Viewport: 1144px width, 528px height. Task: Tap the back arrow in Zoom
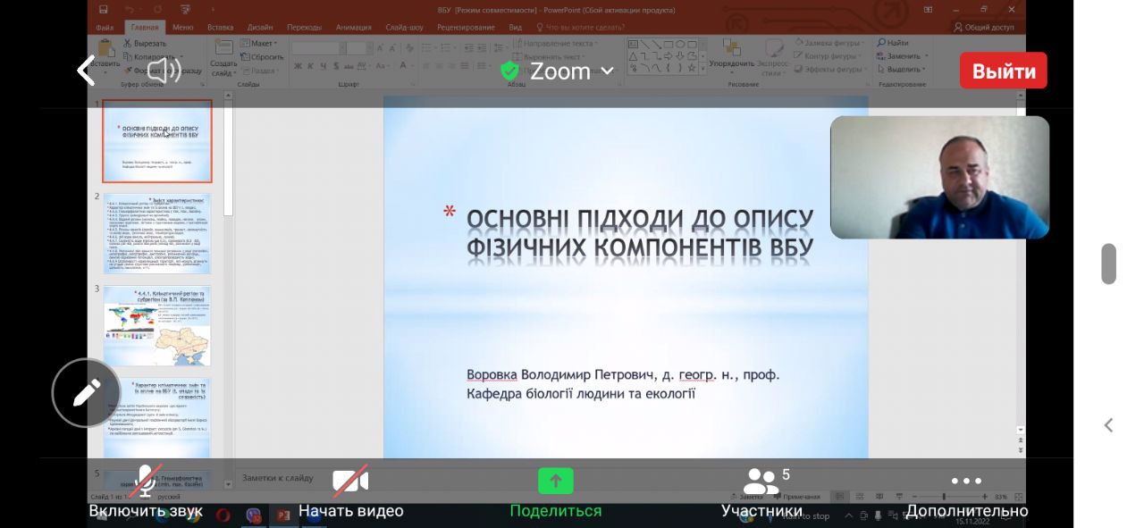[86, 71]
